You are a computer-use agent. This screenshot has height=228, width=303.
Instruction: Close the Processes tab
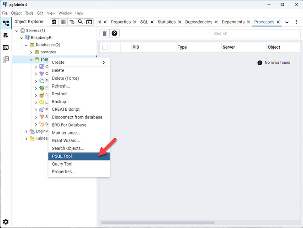click(278, 22)
